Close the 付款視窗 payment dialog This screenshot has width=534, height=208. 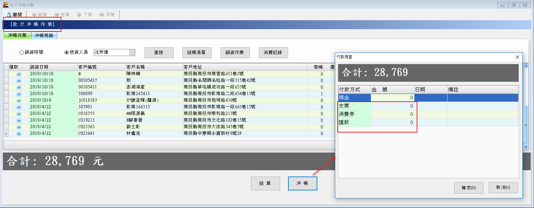tap(517, 57)
